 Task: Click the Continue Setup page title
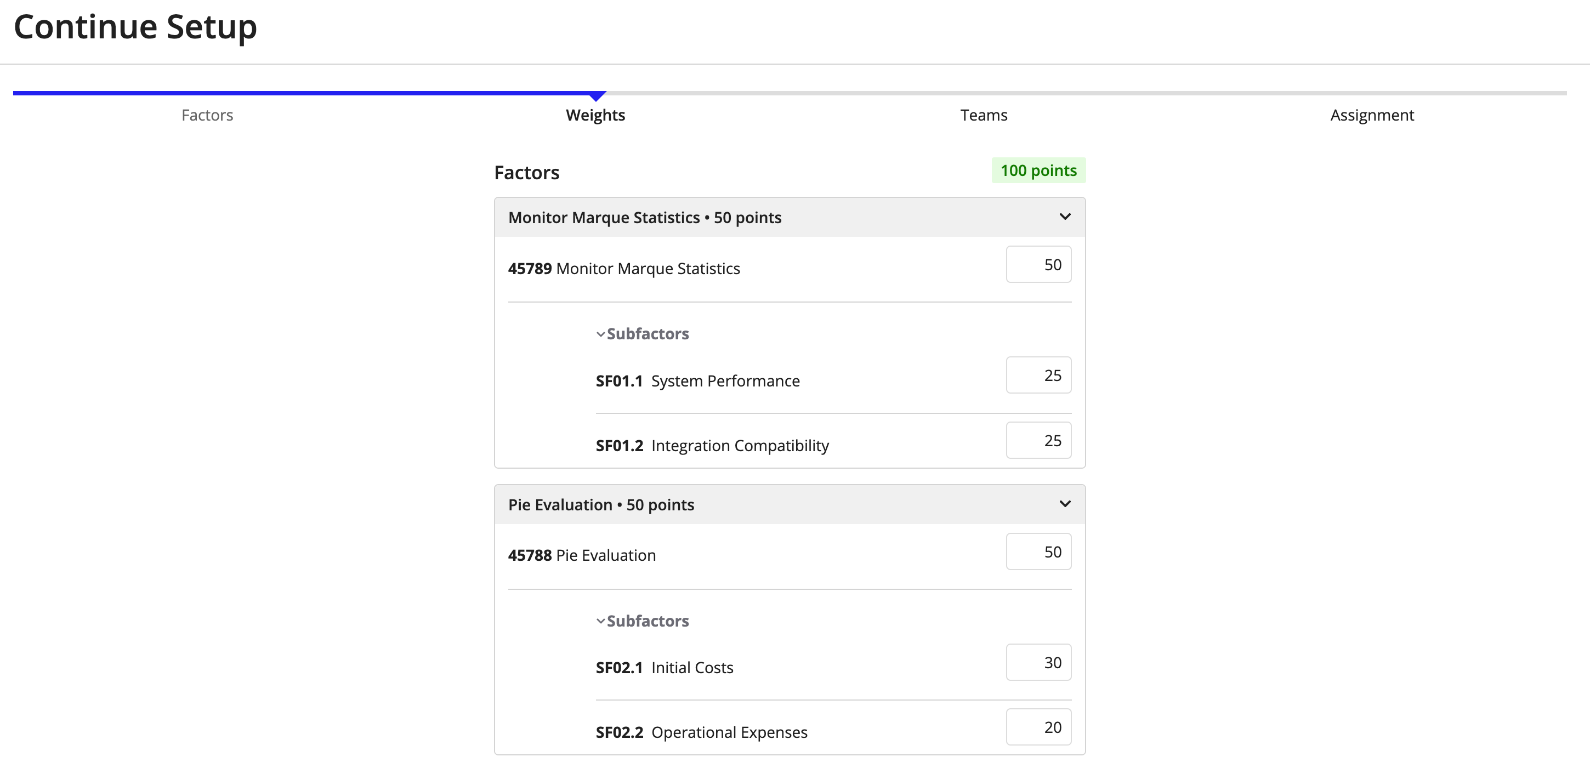135,28
